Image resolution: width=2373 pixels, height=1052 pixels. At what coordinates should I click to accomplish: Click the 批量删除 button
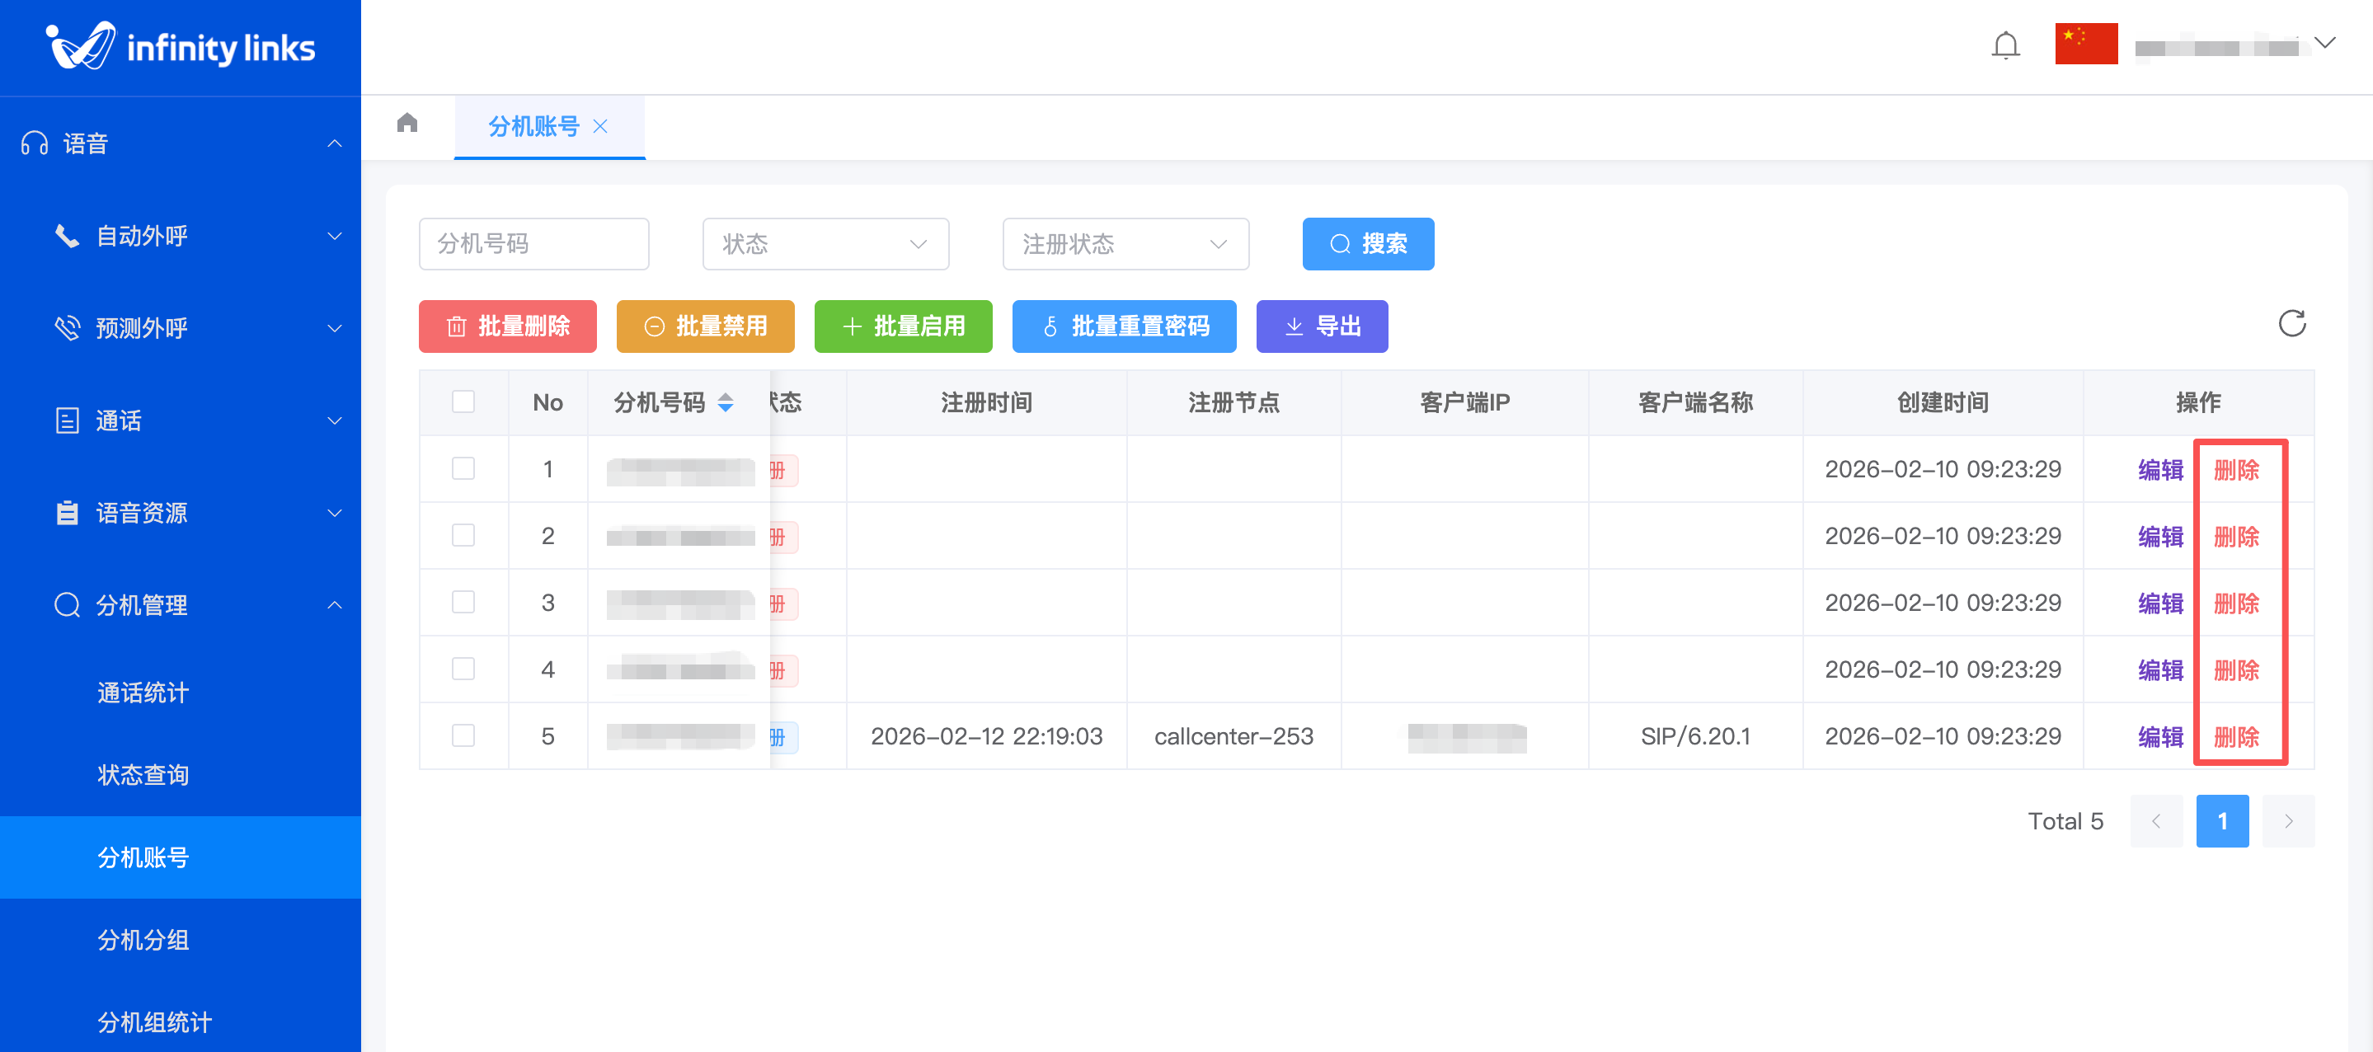pyautogui.click(x=508, y=326)
